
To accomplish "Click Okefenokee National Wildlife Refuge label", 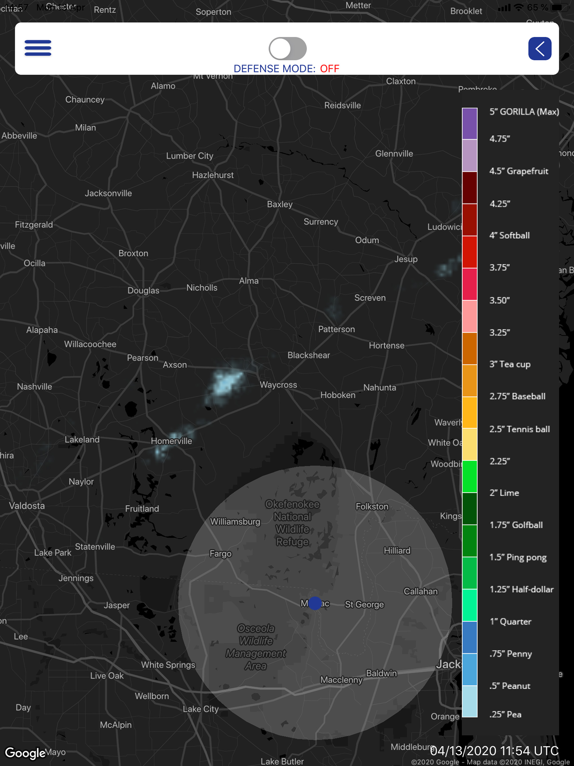I will click(292, 523).
